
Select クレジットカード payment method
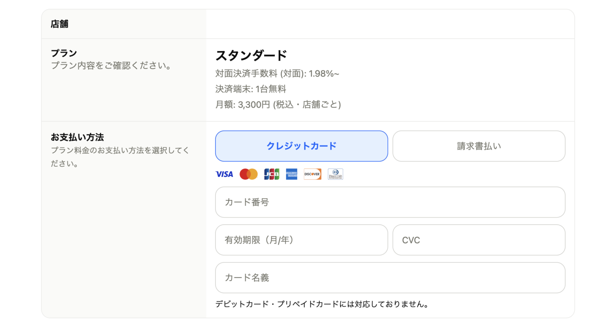(x=301, y=146)
